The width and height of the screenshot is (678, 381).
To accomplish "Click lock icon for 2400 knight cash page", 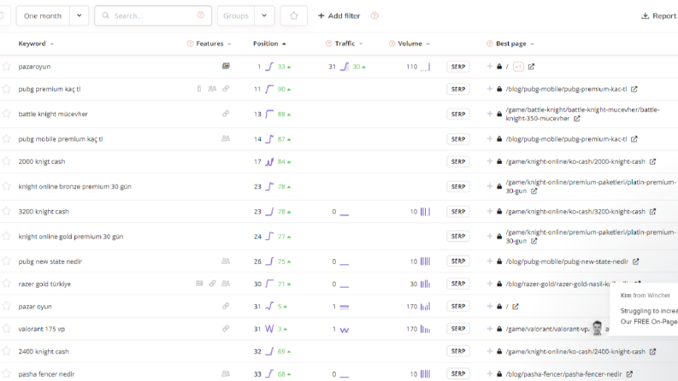I will tap(499, 351).
